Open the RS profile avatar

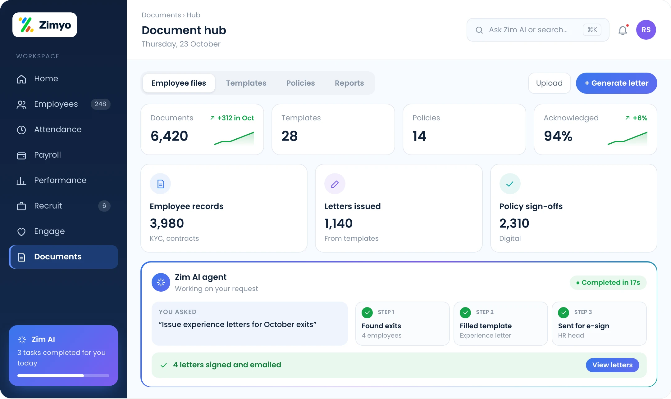(646, 30)
